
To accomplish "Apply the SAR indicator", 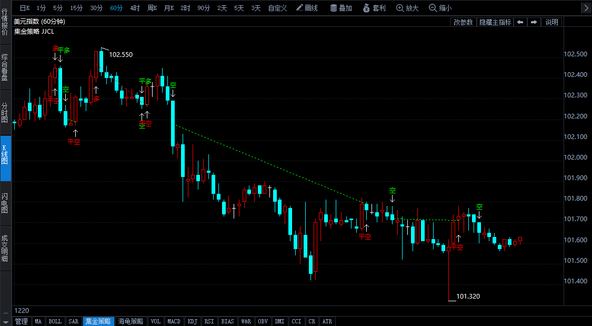I will point(74,321).
